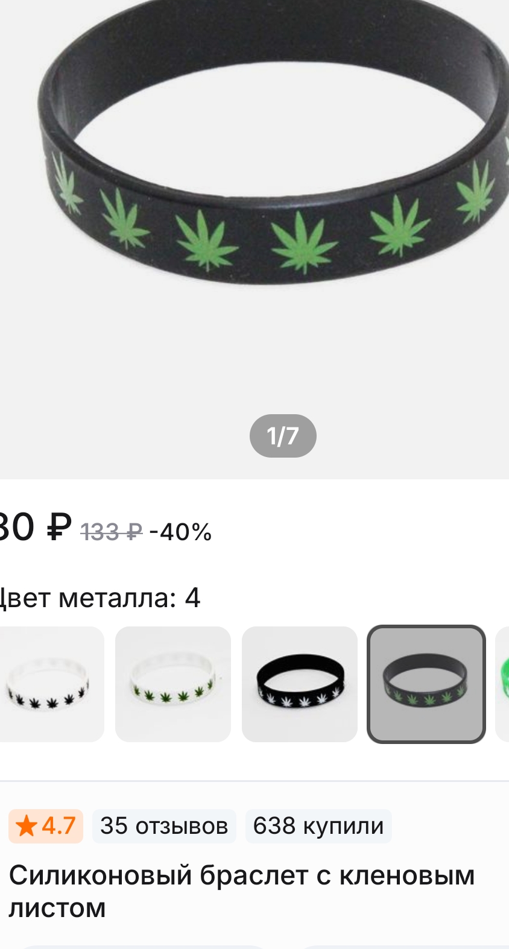Tap the Цвет металла: 4 label

coord(100,597)
